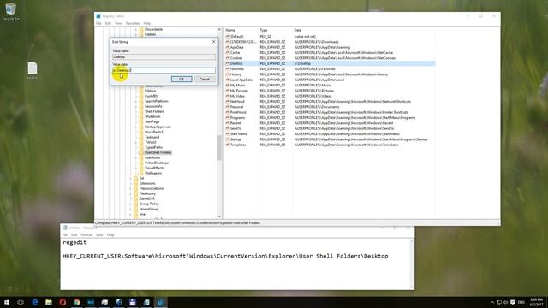Select the GameDVR key
Viewport: 548px width, 308px height.
tap(146, 198)
